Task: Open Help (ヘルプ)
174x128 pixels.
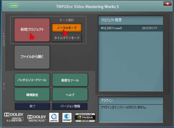Action: [x=70, y=94]
